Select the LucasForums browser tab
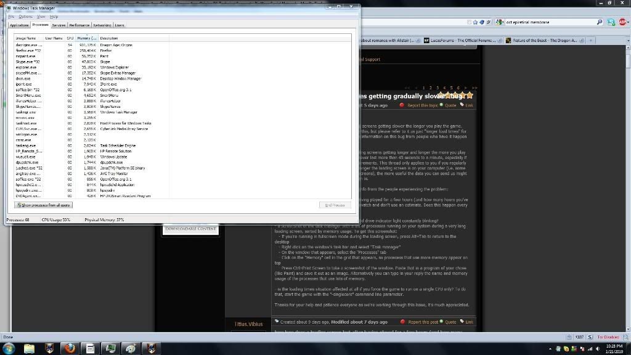 [x=461, y=41]
